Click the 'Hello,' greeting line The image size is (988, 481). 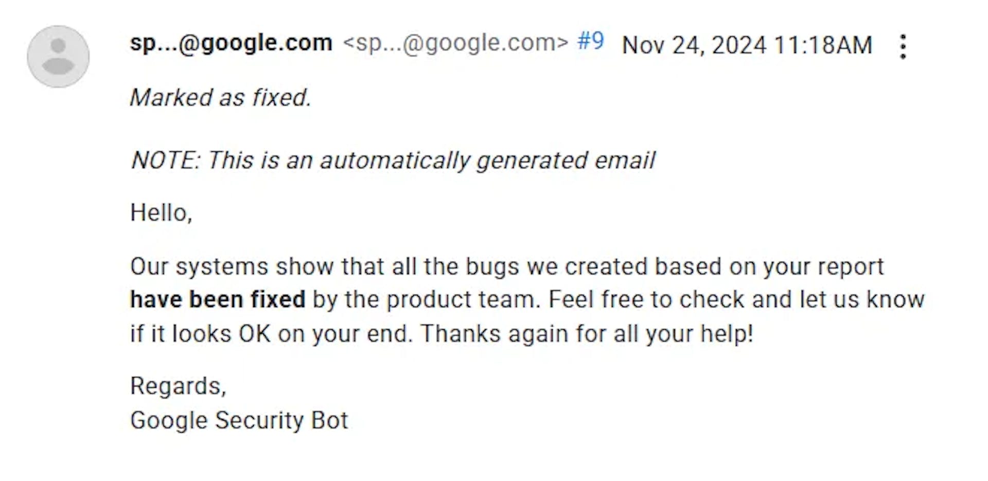pos(161,212)
